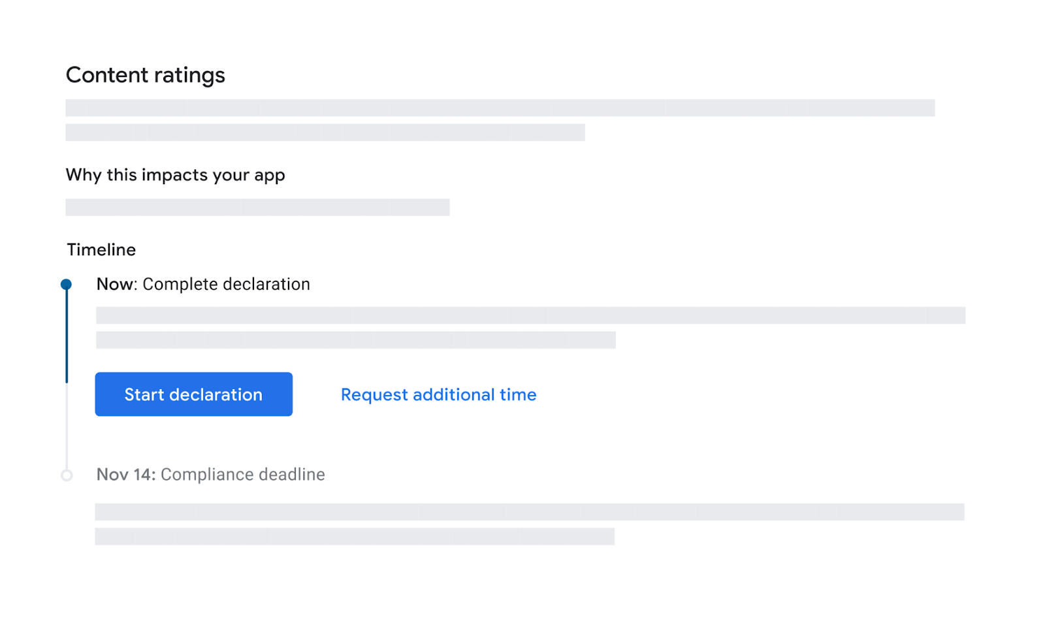Click the short placeholder bar under Compliance deadline

click(x=355, y=537)
